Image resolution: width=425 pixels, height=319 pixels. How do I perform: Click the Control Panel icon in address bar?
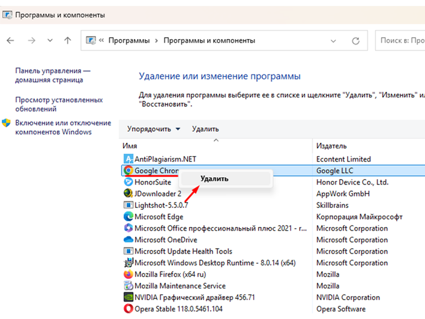[x=91, y=40]
